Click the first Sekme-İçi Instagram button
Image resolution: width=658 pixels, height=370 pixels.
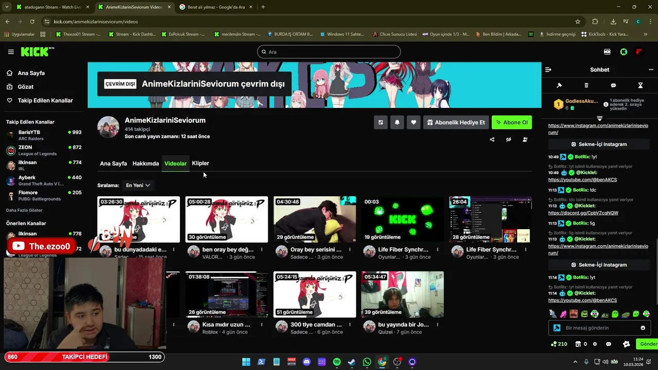pyautogui.click(x=599, y=144)
